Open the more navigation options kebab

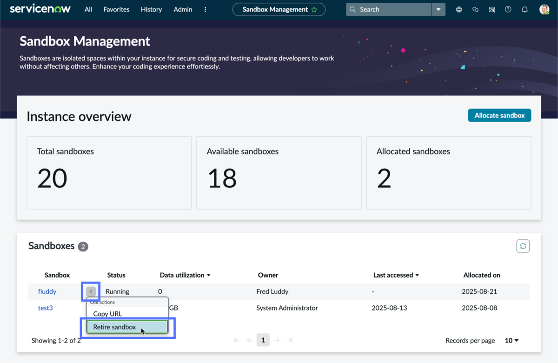tap(205, 9)
